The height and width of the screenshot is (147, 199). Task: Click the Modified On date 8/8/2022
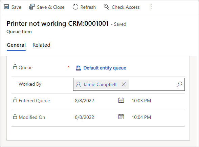coord(84,117)
